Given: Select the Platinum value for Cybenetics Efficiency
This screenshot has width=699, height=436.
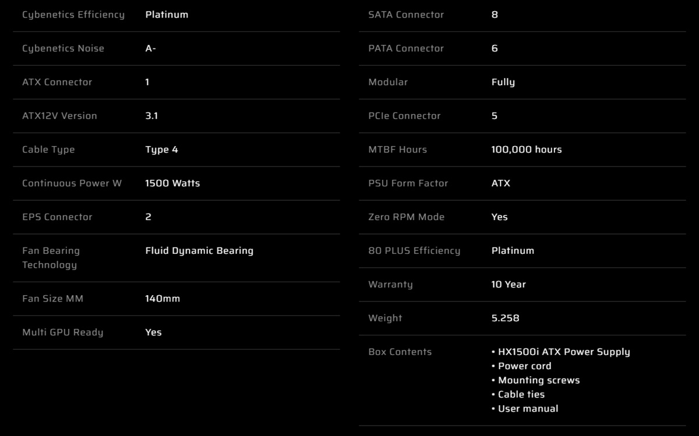Looking at the screenshot, I should tap(167, 15).
